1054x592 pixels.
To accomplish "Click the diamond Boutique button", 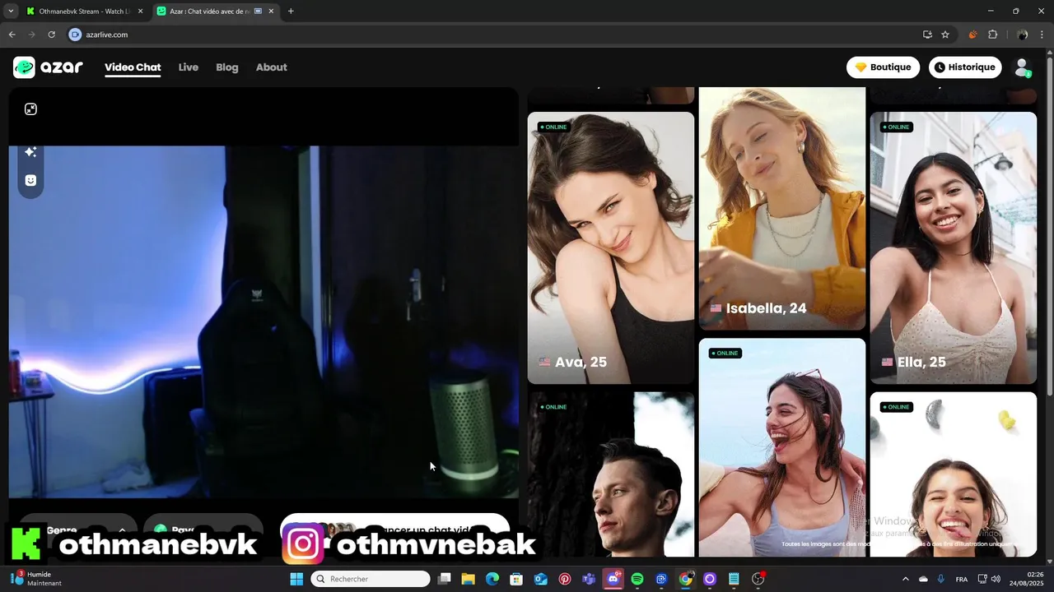I will (883, 67).
